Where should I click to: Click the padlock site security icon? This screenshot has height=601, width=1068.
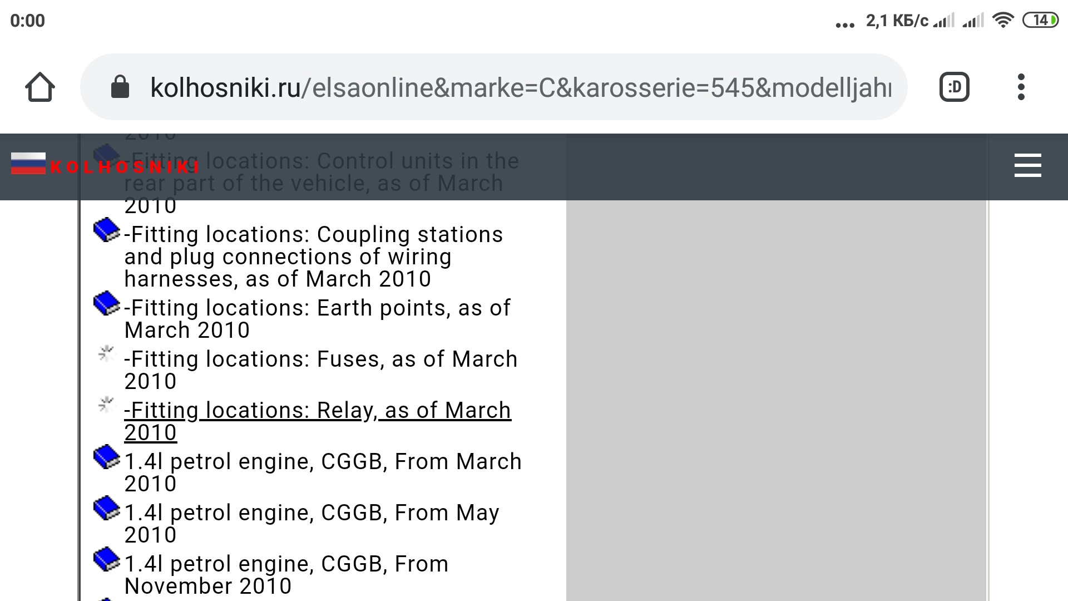[x=120, y=87]
